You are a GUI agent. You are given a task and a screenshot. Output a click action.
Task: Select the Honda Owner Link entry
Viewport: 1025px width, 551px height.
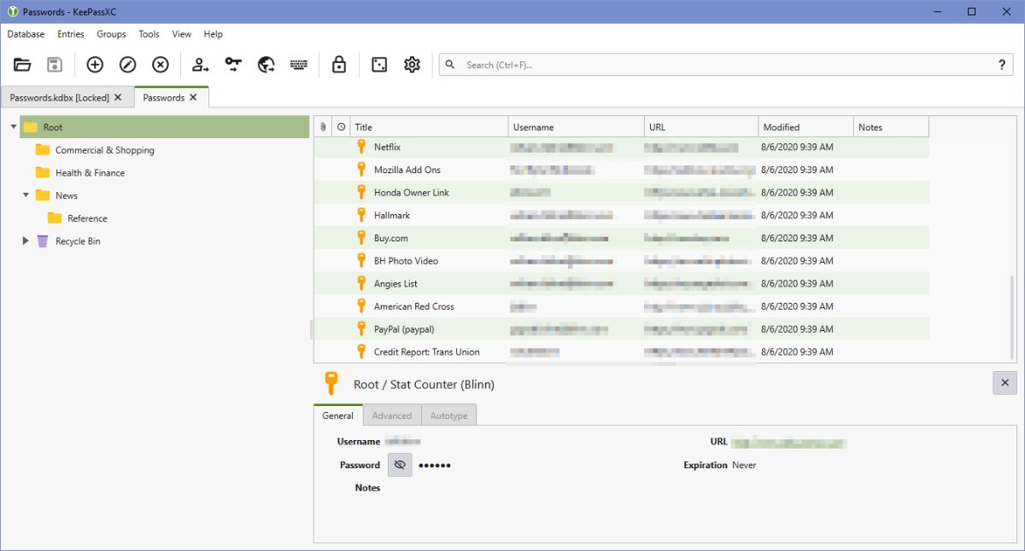point(621,193)
